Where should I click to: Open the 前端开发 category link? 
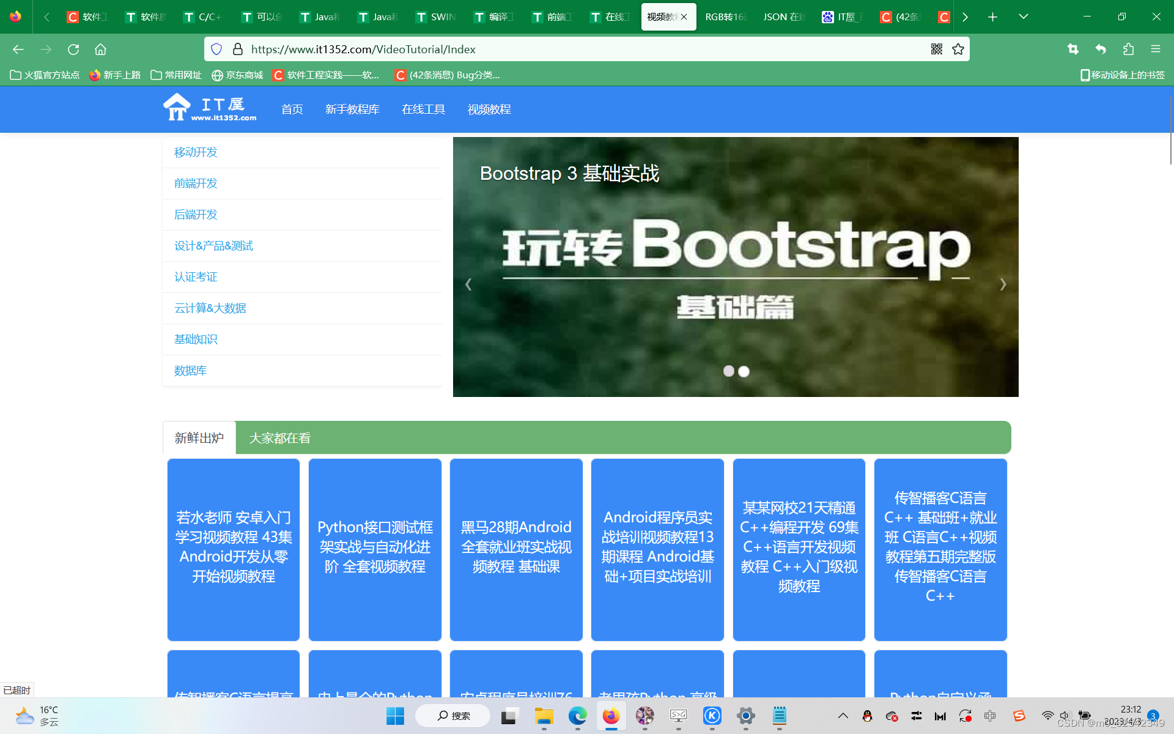(196, 183)
